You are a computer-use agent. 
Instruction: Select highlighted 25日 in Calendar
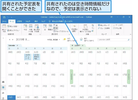pyautogui.click(x=11, y=98)
